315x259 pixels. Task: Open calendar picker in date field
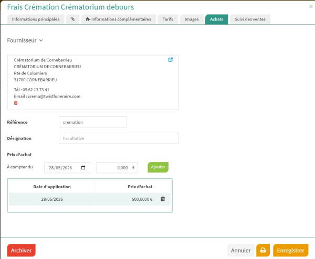click(x=83, y=168)
